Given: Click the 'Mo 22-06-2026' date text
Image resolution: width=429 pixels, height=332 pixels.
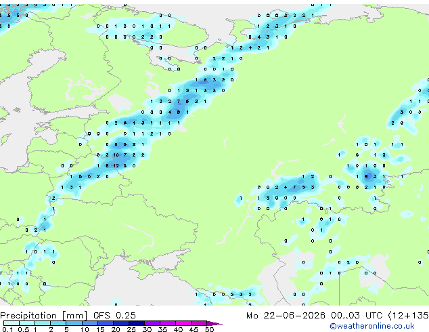Looking at the screenshot, I should [286, 315].
